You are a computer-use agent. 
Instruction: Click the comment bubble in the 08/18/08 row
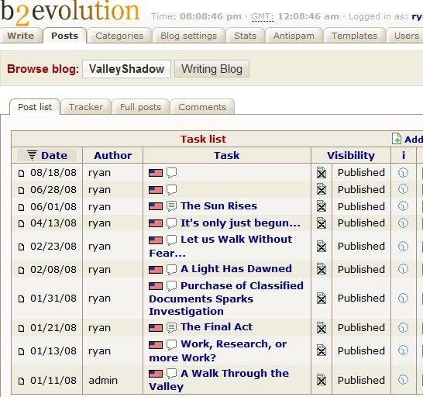pos(171,173)
